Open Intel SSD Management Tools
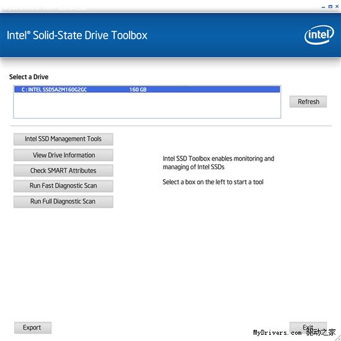Viewport: 341px width, 341px height. 63,139
